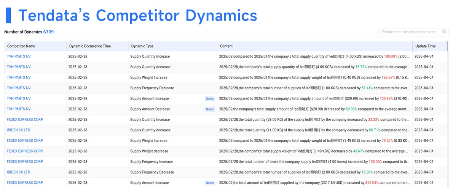Open TVH PARTS NV in Supply Frequency Decrease row
The width and height of the screenshot is (453, 191).
pyautogui.click(x=19, y=88)
